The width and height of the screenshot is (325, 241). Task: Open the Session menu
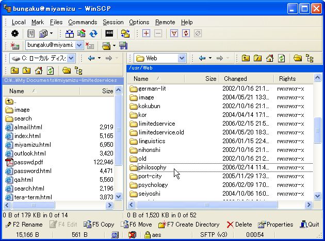113,22
